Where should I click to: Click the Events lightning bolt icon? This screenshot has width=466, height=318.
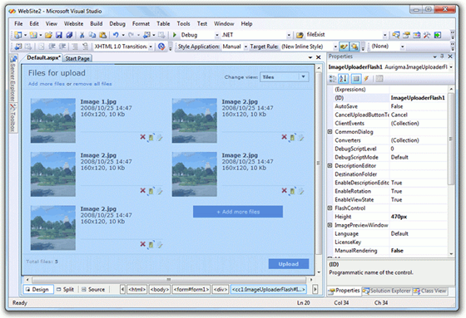click(366, 79)
